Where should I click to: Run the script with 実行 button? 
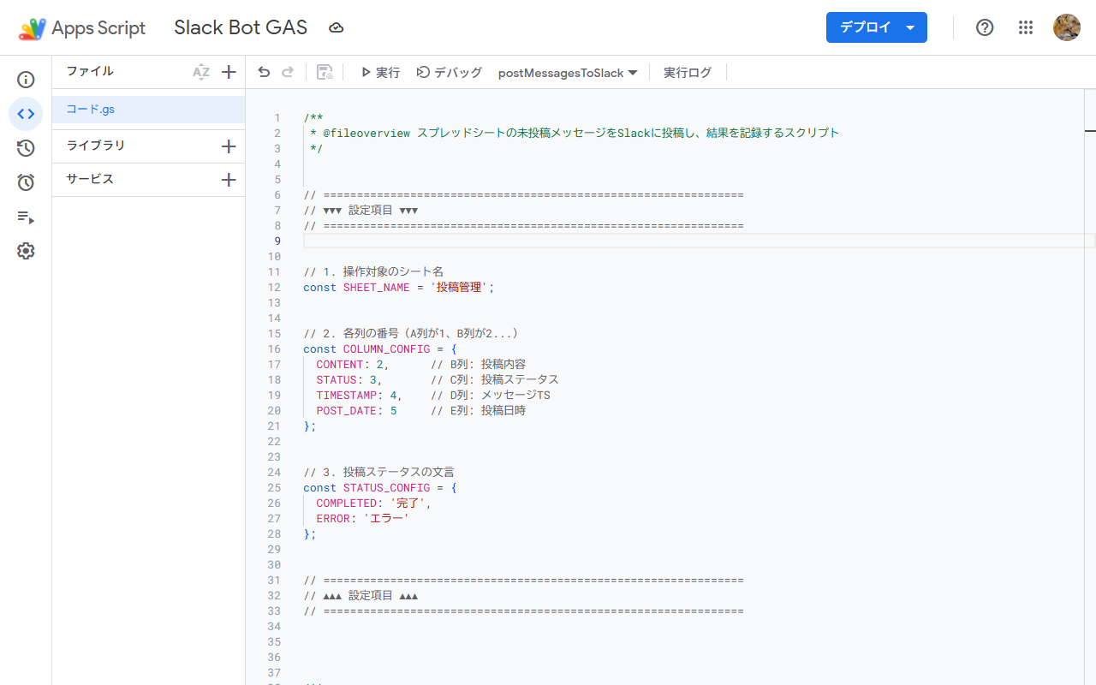click(x=380, y=73)
